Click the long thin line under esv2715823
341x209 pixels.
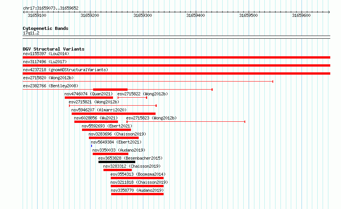(186, 122)
